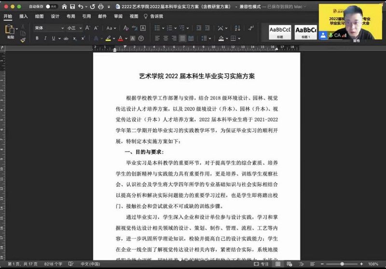Click the 粘贴 (Paste) button
386x269 pixels.
coord(10,32)
